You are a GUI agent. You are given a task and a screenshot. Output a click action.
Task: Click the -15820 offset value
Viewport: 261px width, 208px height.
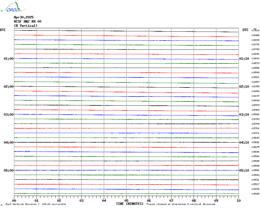coord(255,114)
